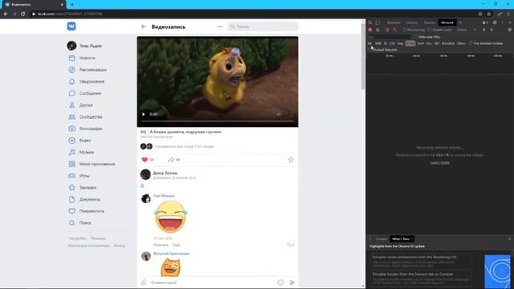514x289 pixels.
Task: Click Ещё under the laughing emoji comment
Action: pyautogui.click(x=177, y=245)
